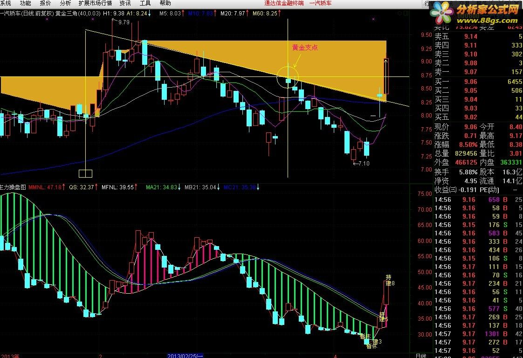The height and width of the screenshot is (358, 523).
Task: Click the 最高 9.17 value
Action: click(516, 136)
